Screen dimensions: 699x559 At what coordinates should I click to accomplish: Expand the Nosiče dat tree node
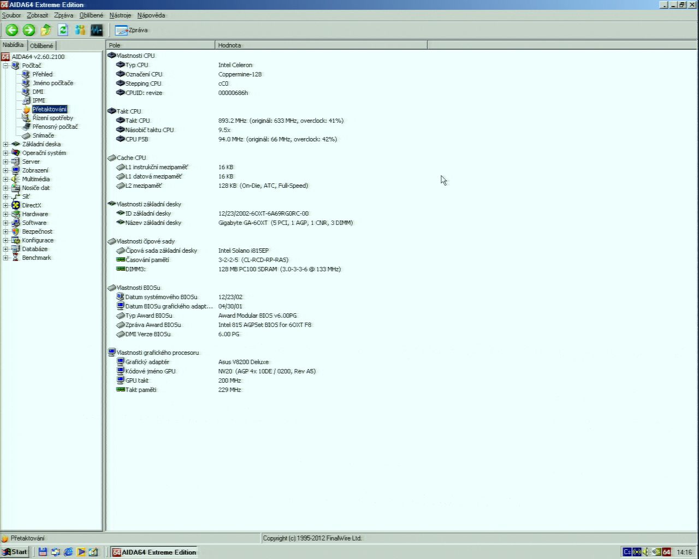click(x=6, y=188)
